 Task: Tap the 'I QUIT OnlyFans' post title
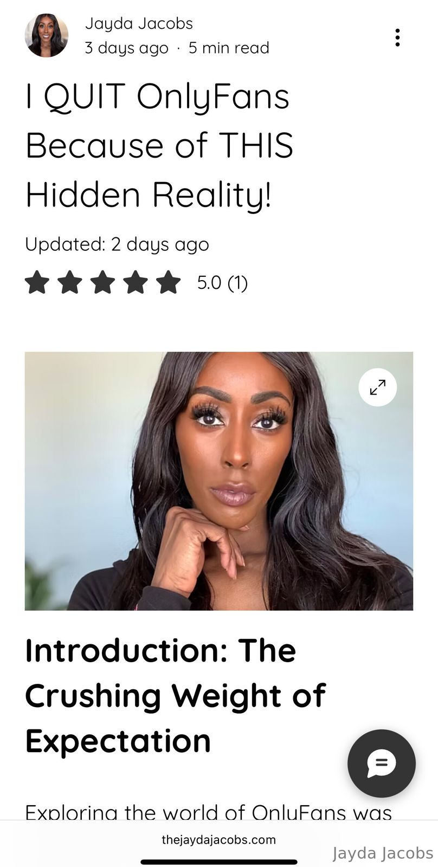pyautogui.click(x=159, y=145)
